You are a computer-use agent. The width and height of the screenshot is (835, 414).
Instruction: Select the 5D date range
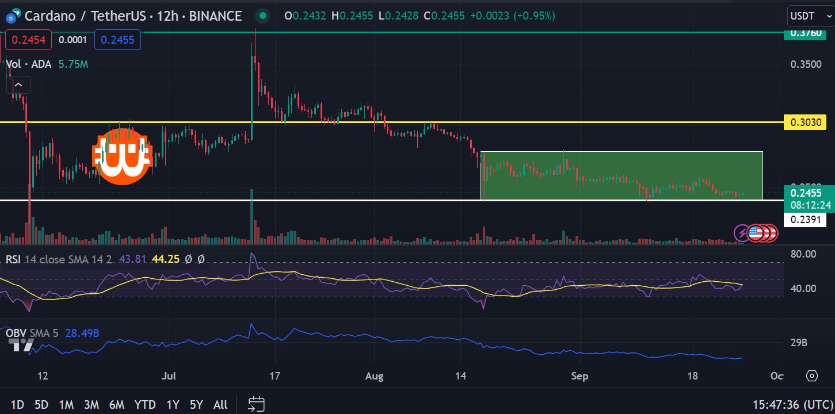tap(41, 405)
